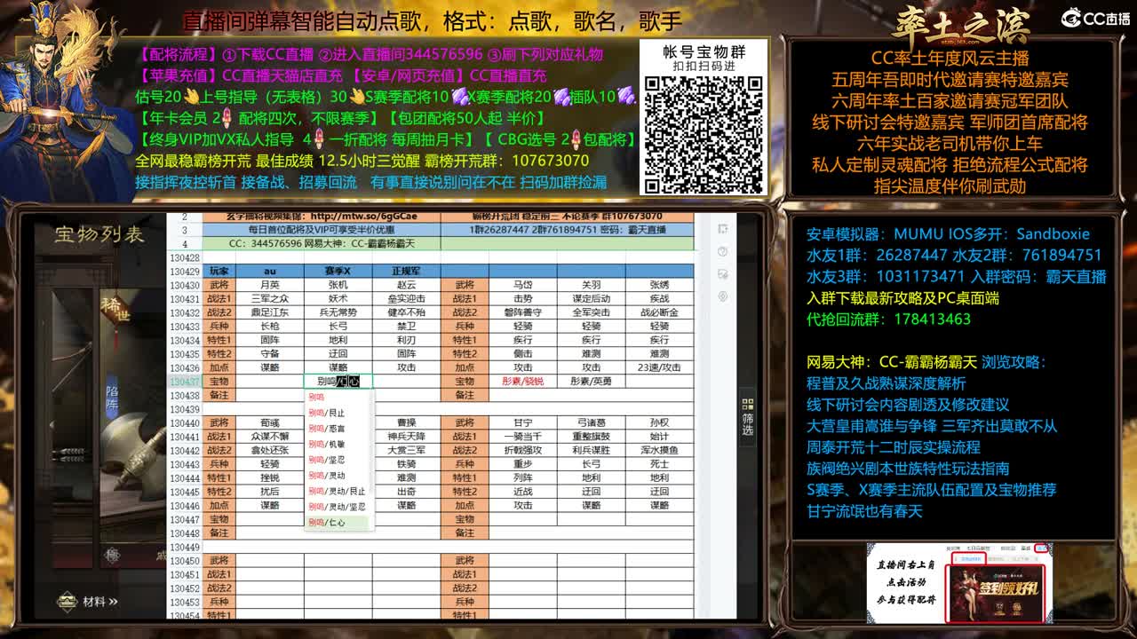Click the 宝物列表 title in the game panel
Image resolution: width=1137 pixels, height=639 pixels.
(x=99, y=234)
